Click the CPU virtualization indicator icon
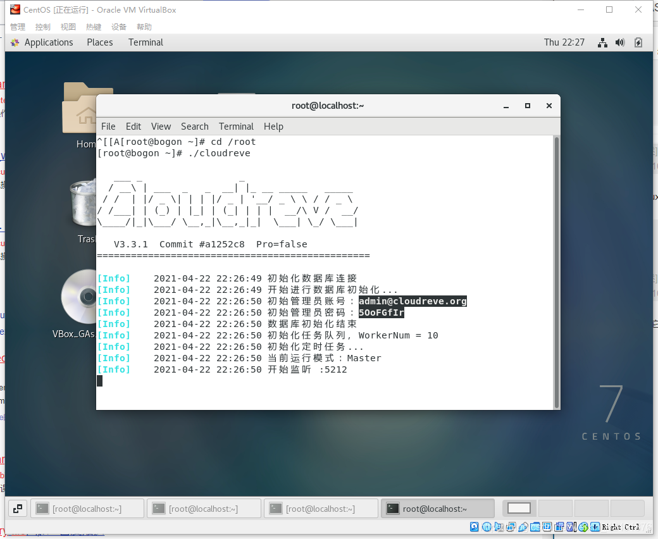The height and width of the screenshot is (539, 658). pos(571,527)
